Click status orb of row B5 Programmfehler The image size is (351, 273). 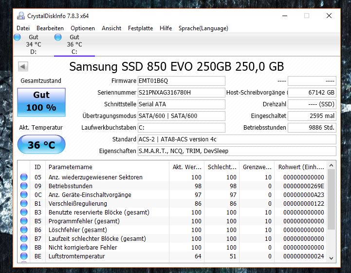[x=24, y=221]
